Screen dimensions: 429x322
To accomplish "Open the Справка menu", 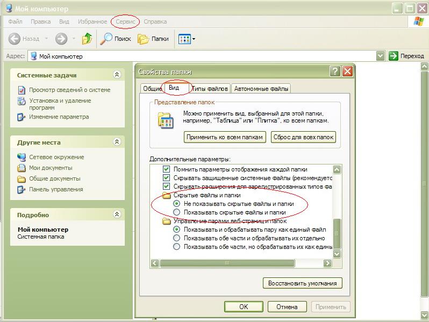I will [x=155, y=22].
